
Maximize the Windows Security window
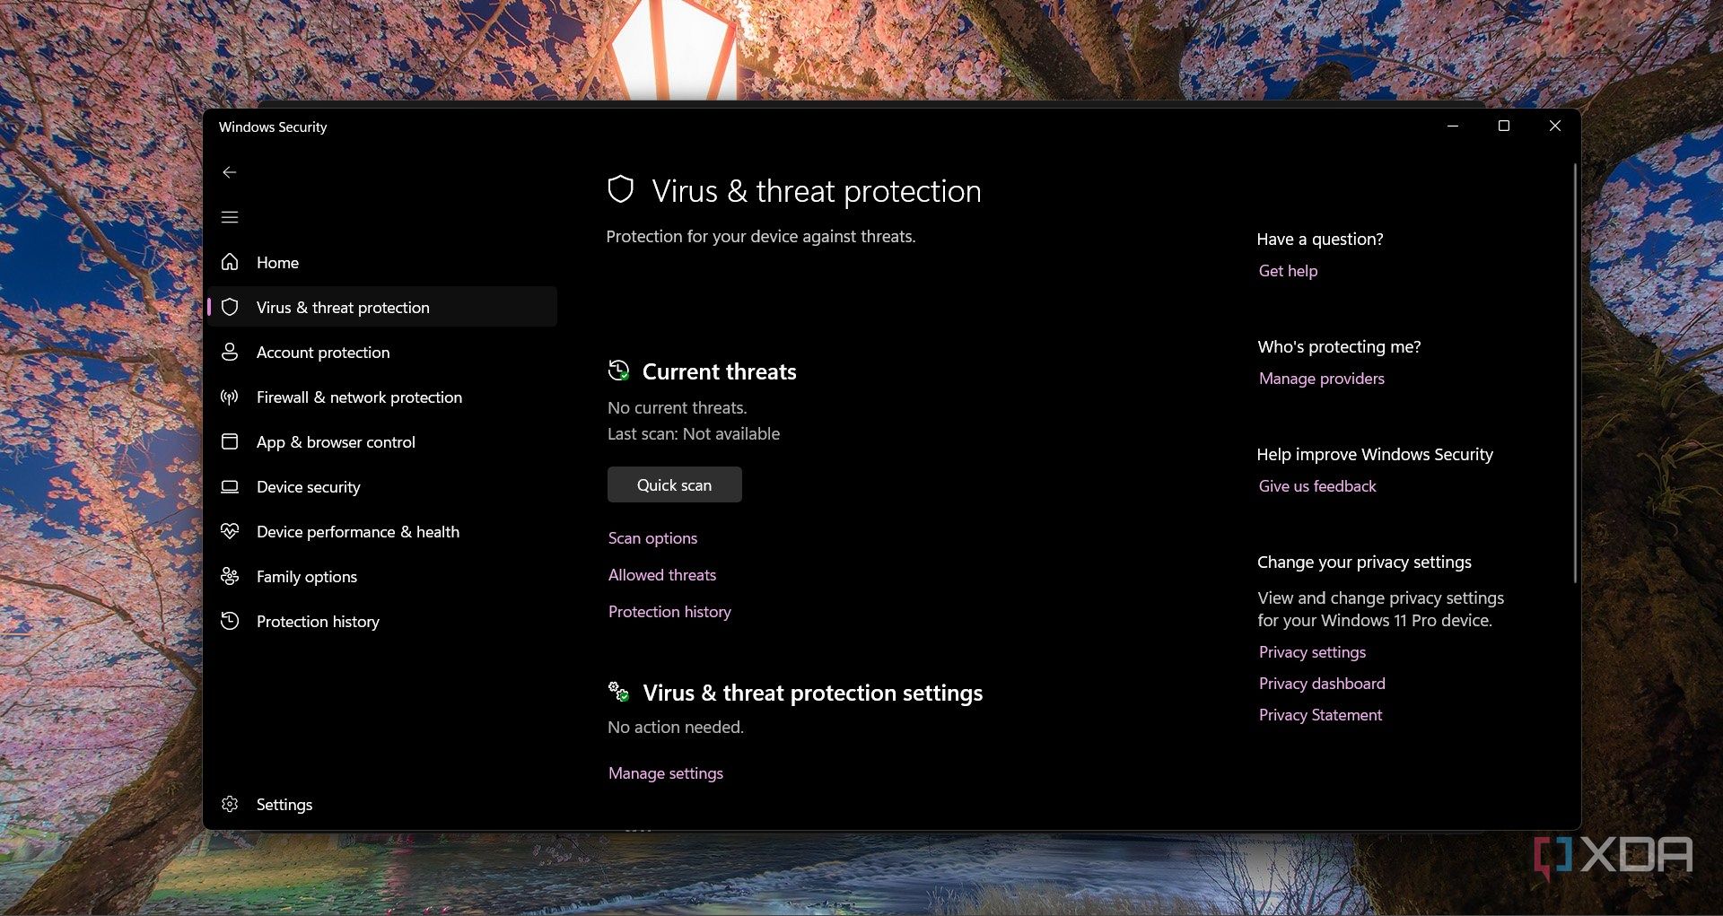[1504, 126]
